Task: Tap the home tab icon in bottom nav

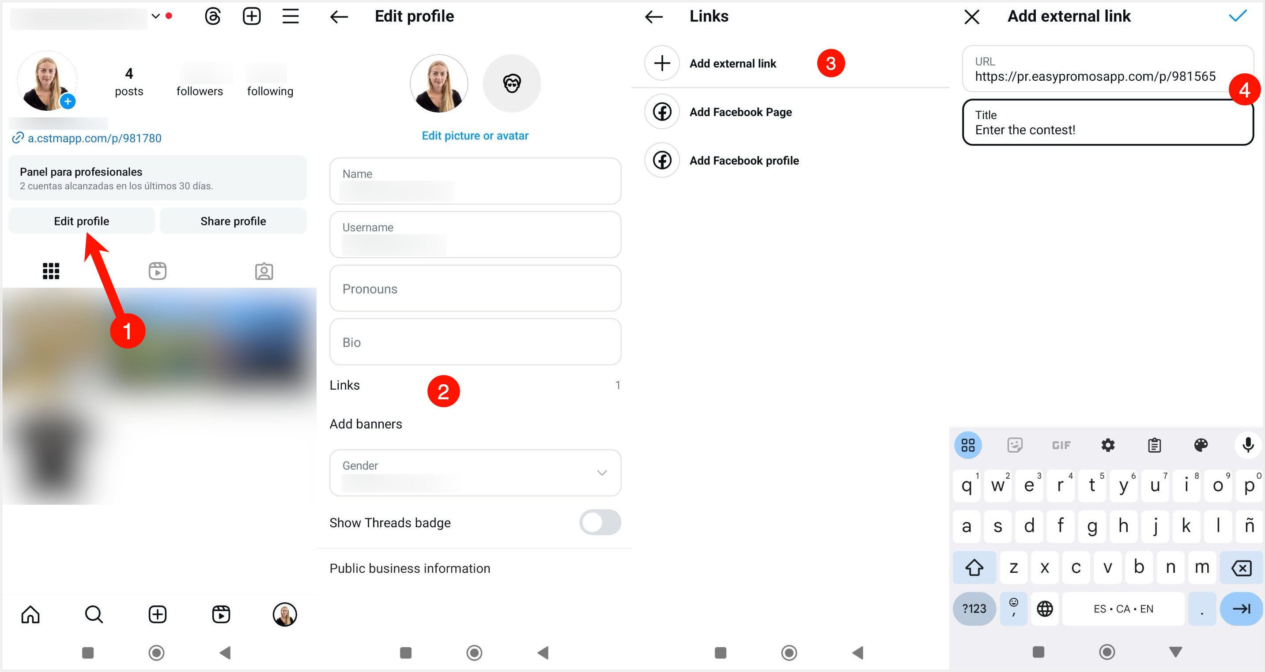Action: [x=31, y=613]
